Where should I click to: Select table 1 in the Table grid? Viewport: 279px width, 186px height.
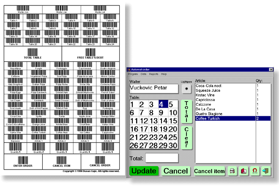134,104
